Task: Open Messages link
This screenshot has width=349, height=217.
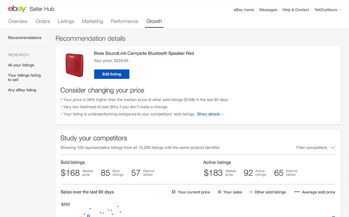Action: pos(268,10)
